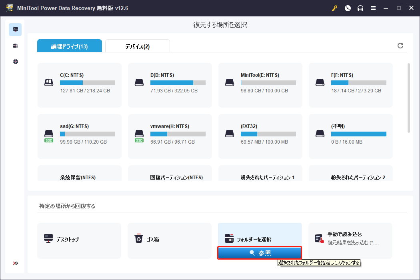The image size is (420, 280).
Task: Click the C drive Windows disk icon
Action: click(49, 82)
